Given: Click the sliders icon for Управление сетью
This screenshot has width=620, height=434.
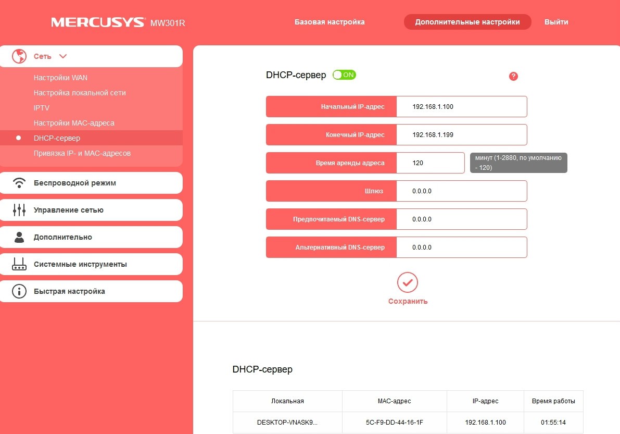Looking at the screenshot, I should click(x=19, y=210).
